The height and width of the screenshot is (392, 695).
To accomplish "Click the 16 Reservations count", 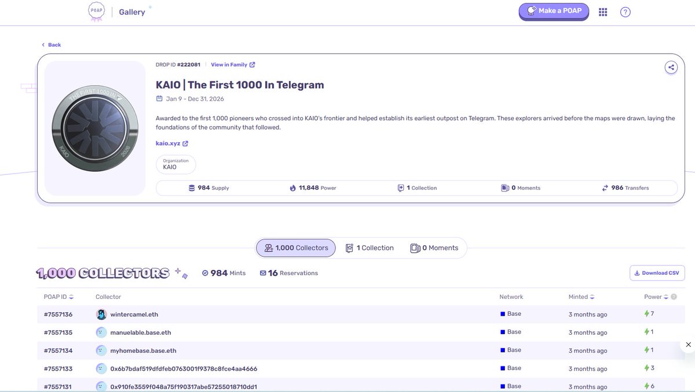I will 288,273.
